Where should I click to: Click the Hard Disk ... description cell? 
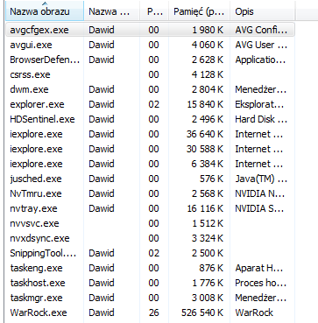pyautogui.click(x=261, y=119)
